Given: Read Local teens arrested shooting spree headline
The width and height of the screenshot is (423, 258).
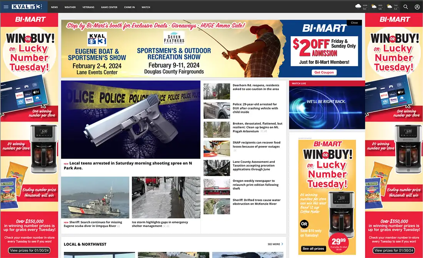Looking at the screenshot, I should coord(128,165).
